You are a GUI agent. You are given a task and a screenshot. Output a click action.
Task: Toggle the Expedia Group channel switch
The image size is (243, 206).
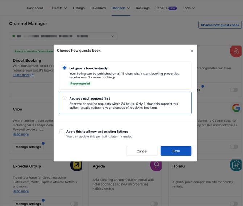coord(74,204)
